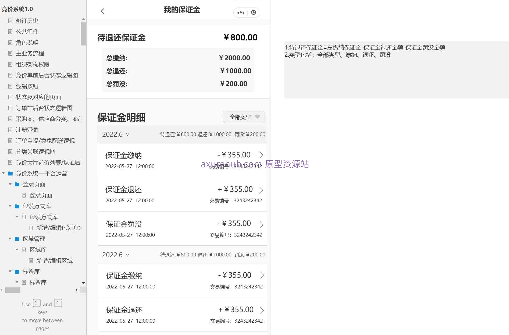Click the sidebar horizontal scrollbar thumb

point(13,290)
